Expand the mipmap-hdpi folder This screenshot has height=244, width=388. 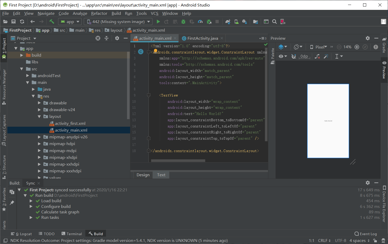[x=39, y=144]
